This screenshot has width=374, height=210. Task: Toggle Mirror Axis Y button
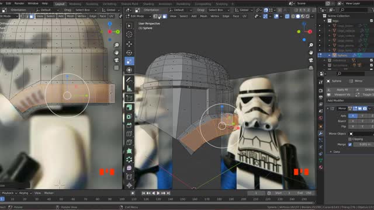[x=362, y=116]
